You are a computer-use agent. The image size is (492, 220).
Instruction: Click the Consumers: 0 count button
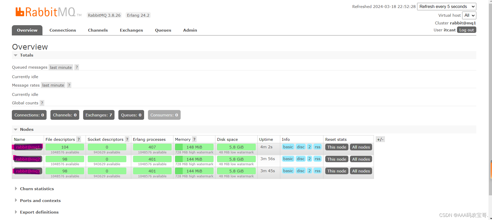(x=164, y=115)
